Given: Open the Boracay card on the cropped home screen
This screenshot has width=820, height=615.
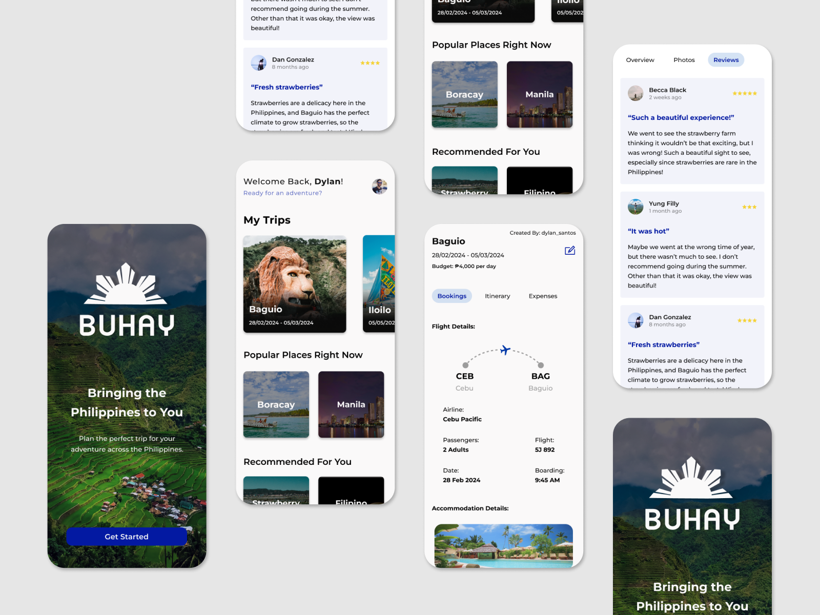Looking at the screenshot, I should coord(465,94).
